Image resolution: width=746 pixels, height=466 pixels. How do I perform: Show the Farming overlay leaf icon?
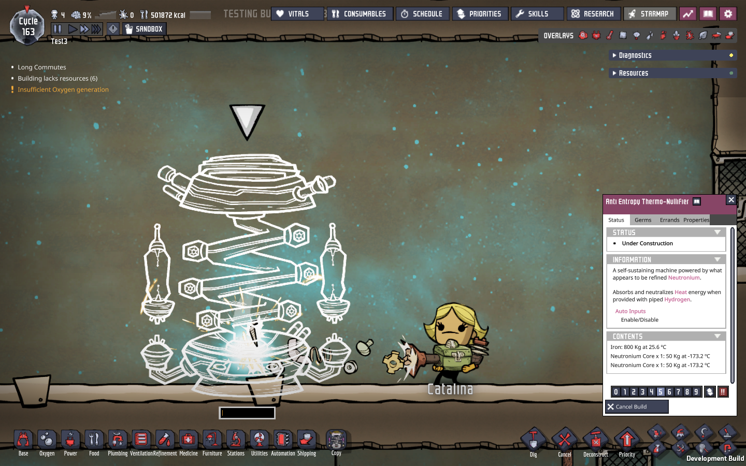point(703,35)
